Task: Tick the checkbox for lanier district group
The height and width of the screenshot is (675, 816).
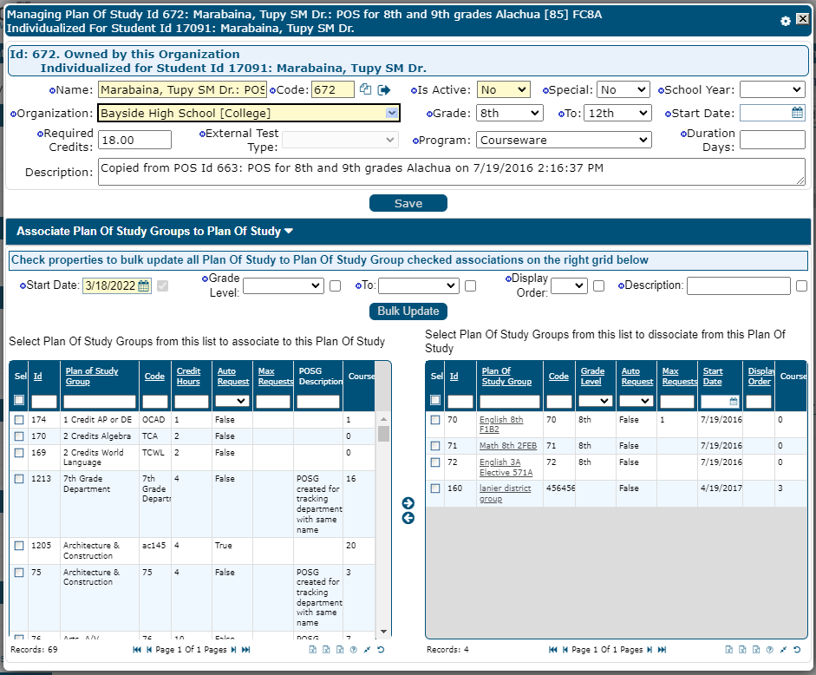Action: coord(435,488)
